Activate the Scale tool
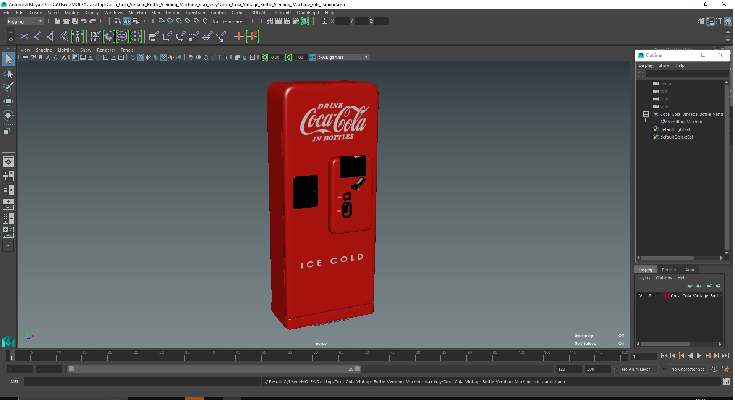This screenshot has height=400, width=735. click(8, 129)
